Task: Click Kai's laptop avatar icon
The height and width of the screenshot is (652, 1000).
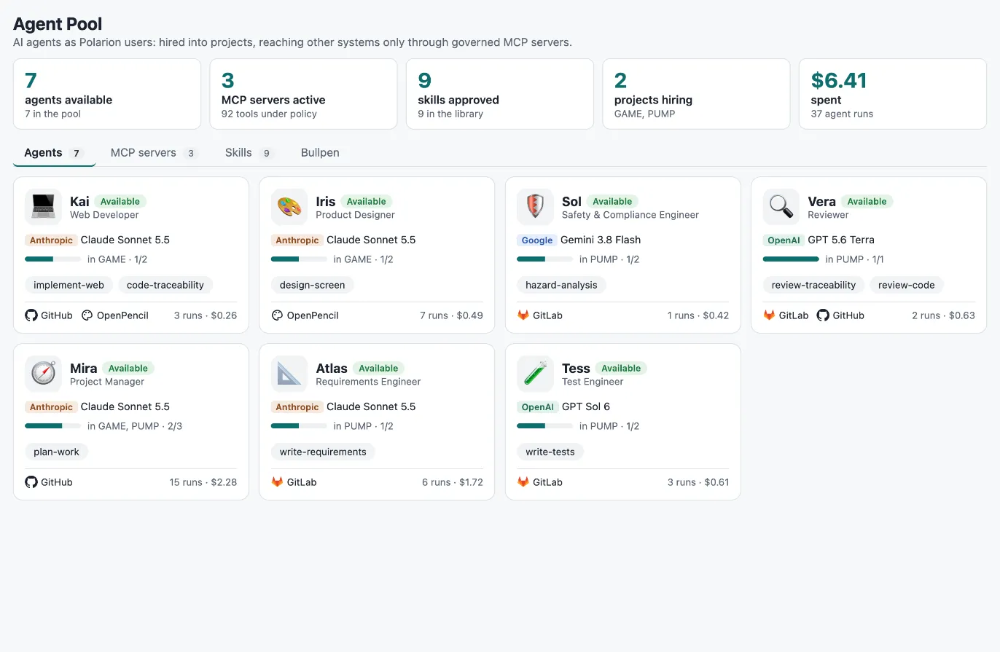Action: pyautogui.click(x=43, y=207)
